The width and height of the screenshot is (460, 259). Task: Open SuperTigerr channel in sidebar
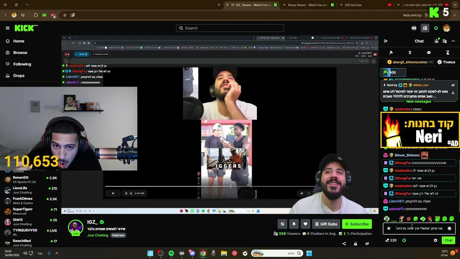pyautogui.click(x=31, y=211)
